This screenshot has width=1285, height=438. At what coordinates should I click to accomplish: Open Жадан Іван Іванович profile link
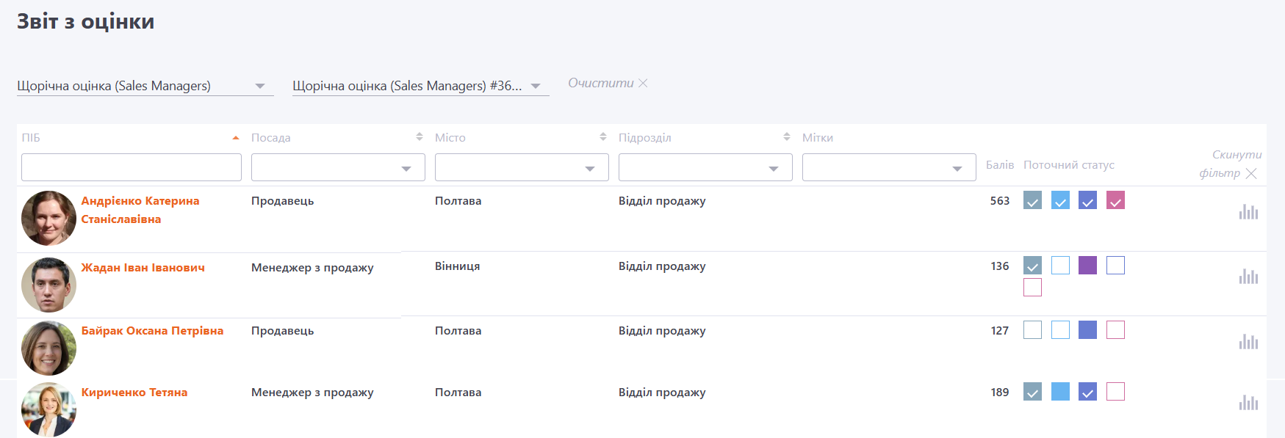pyautogui.click(x=143, y=268)
